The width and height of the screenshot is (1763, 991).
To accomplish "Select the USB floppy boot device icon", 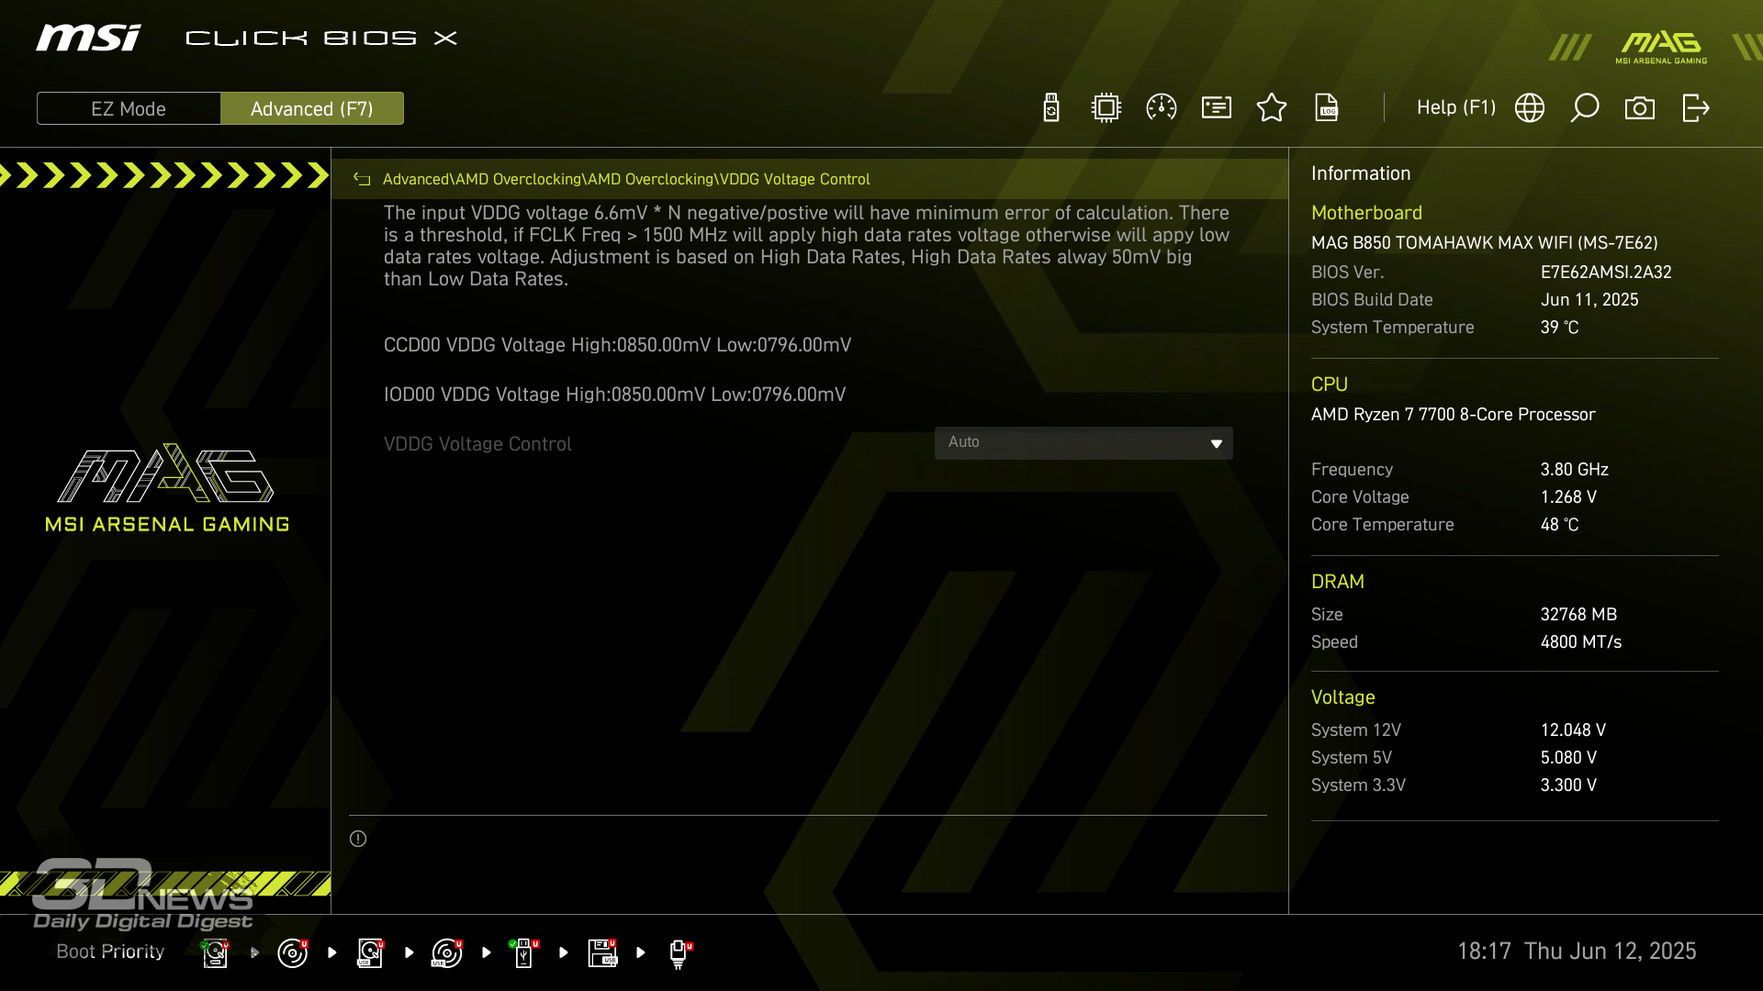I will (x=602, y=952).
